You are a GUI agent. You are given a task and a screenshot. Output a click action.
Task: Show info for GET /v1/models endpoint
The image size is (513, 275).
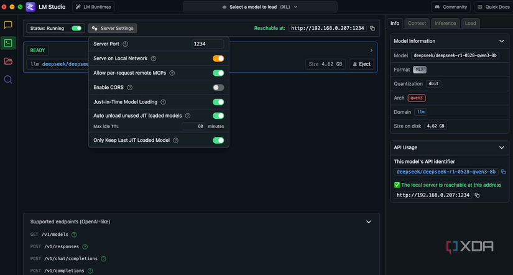tap(74, 235)
